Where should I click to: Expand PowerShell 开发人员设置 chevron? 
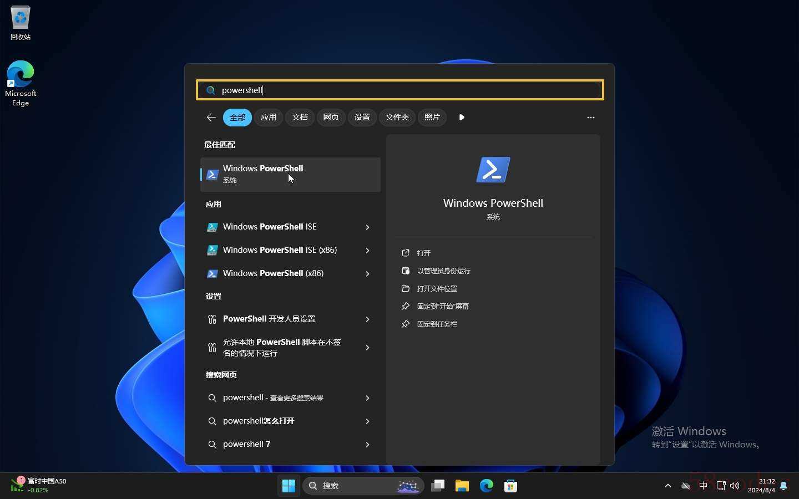[367, 319]
